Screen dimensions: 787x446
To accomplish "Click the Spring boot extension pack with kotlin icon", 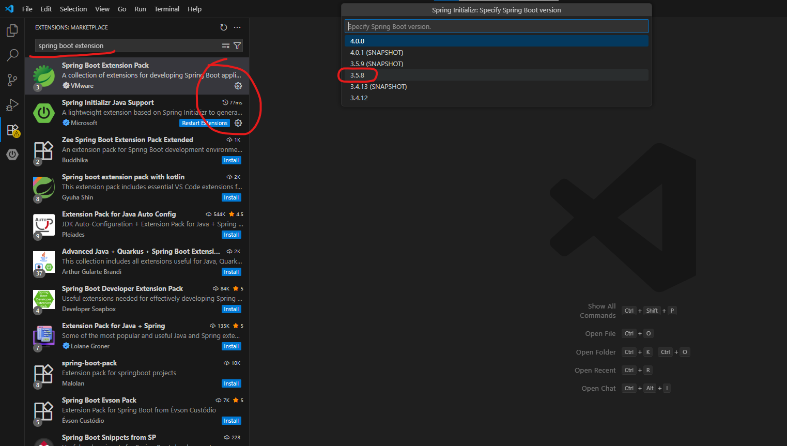I will [x=44, y=188].
